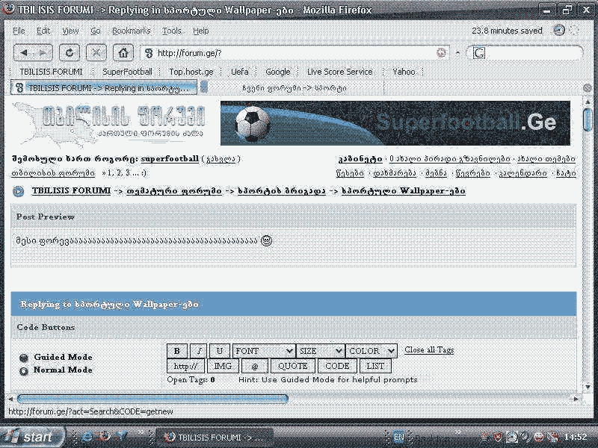The height and width of the screenshot is (448, 598).
Task: Click the Bold B code button
Action: coord(177,351)
